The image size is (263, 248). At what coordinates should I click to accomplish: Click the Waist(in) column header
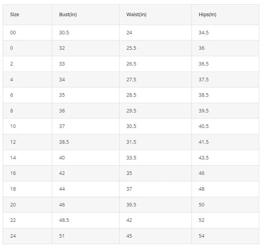(136, 15)
